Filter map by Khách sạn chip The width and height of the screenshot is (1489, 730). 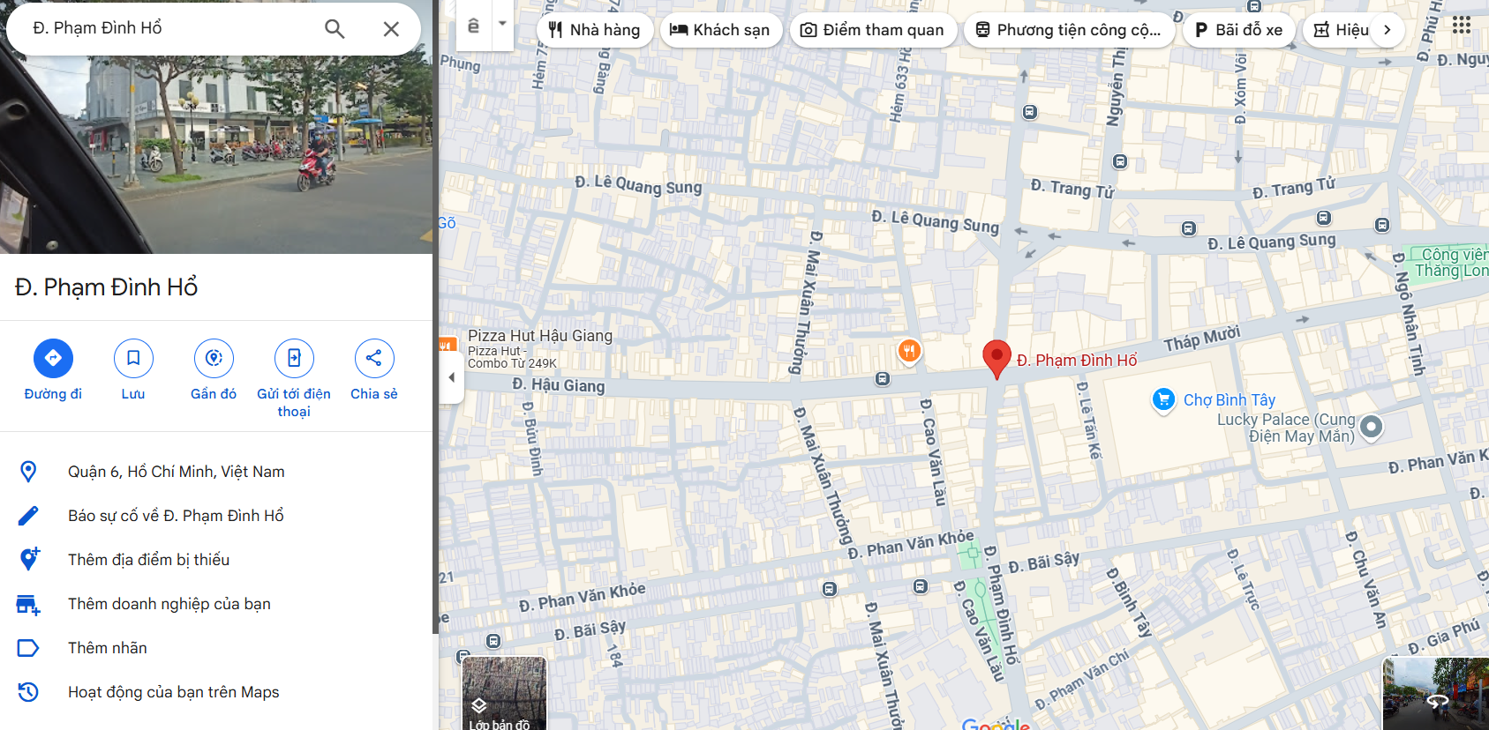click(x=720, y=30)
